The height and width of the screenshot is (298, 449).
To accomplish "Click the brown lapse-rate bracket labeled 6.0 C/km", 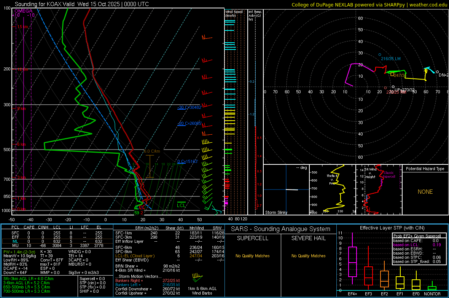I will pos(150,166).
